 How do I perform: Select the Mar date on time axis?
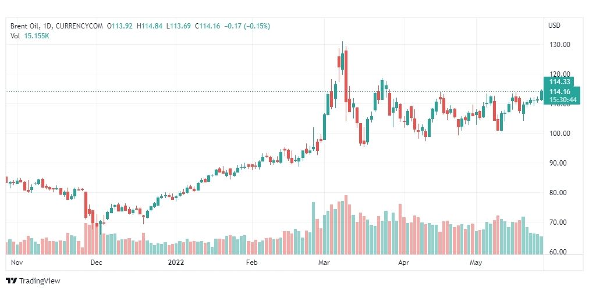[324, 262]
